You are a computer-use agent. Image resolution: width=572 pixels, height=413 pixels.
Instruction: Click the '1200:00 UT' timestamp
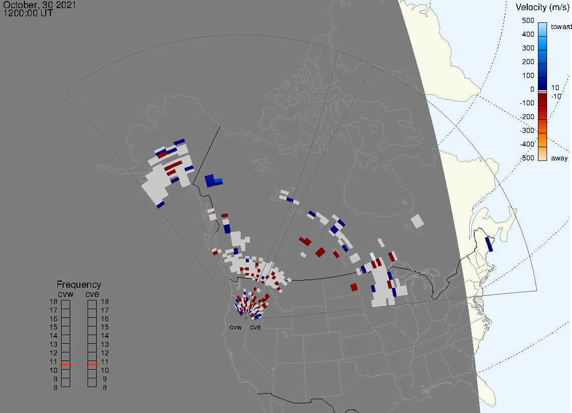pyautogui.click(x=27, y=13)
